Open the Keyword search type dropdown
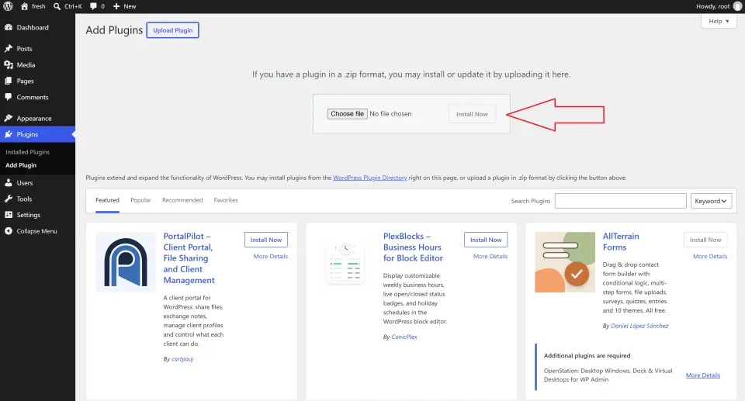745x401 pixels. (x=711, y=201)
